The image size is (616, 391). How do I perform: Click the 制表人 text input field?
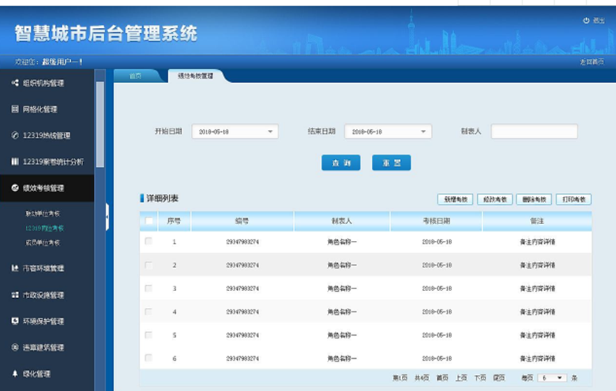click(534, 132)
